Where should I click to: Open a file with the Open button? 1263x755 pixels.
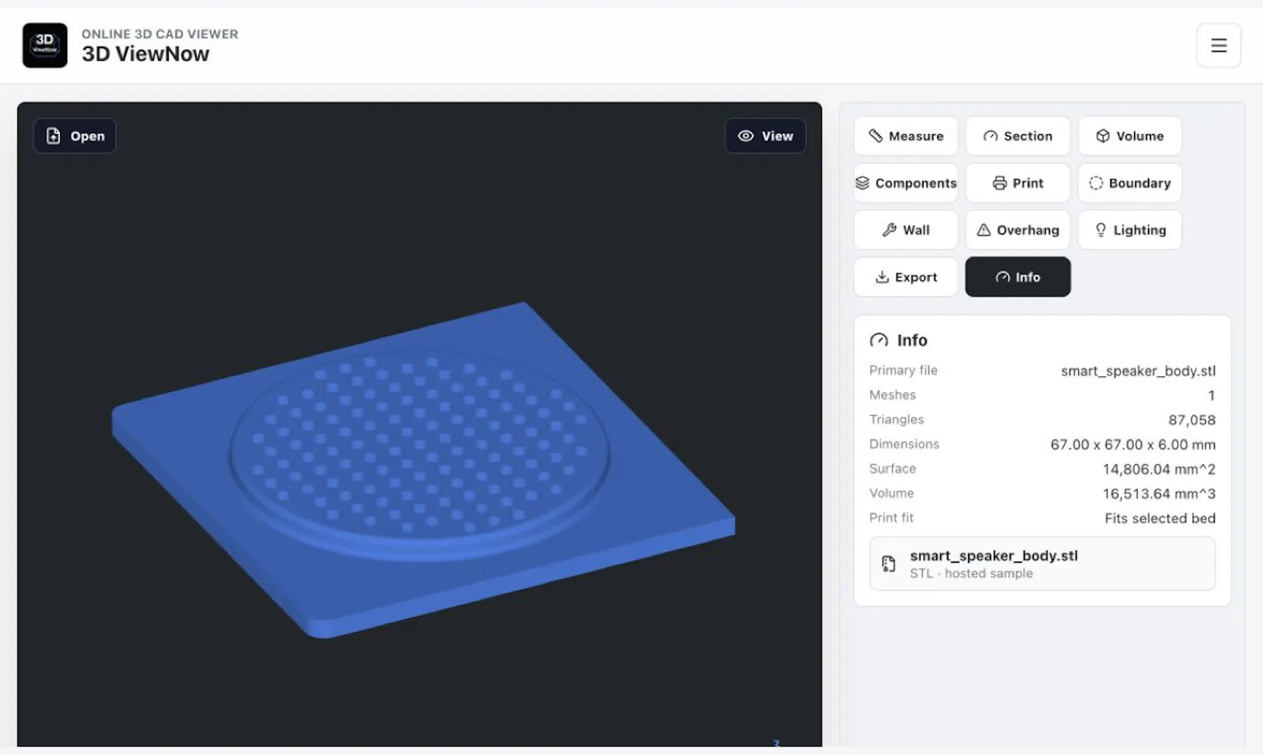pyautogui.click(x=75, y=136)
